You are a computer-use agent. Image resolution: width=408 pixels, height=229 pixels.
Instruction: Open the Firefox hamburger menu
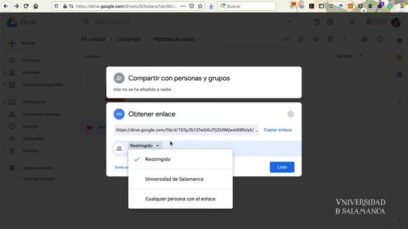click(402, 6)
